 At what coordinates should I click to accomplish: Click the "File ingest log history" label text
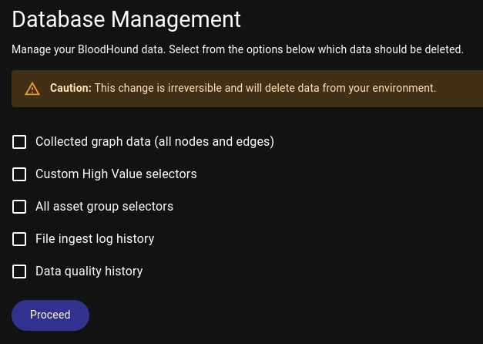pyautogui.click(x=95, y=239)
